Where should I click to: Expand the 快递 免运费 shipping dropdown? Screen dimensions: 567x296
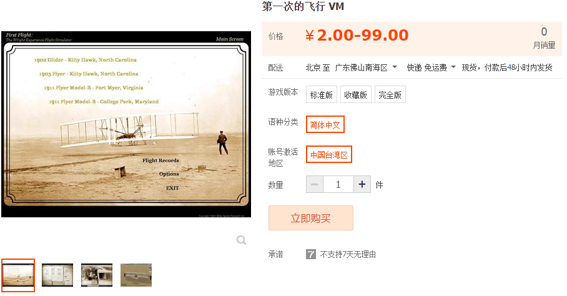431,67
